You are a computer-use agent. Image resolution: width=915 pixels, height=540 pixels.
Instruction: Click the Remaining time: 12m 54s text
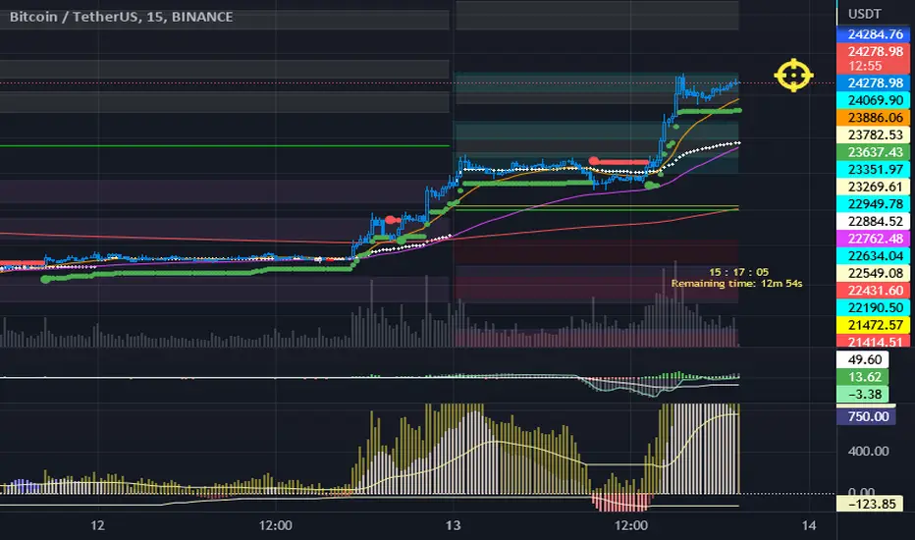736,284
